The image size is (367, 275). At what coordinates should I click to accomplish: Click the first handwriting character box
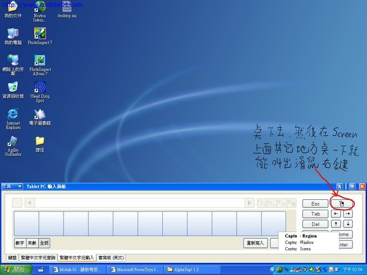point(26,223)
